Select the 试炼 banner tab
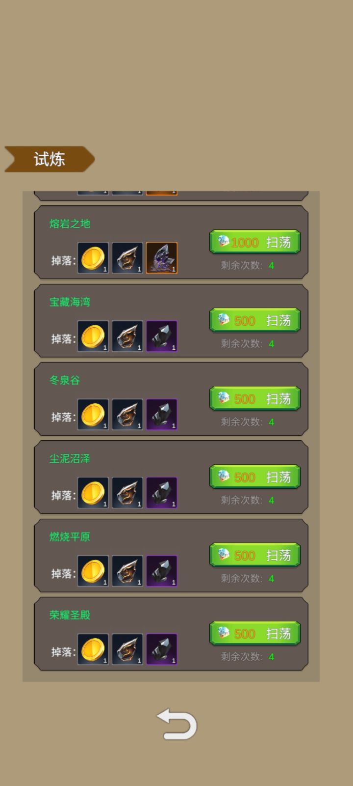 pyautogui.click(x=50, y=159)
